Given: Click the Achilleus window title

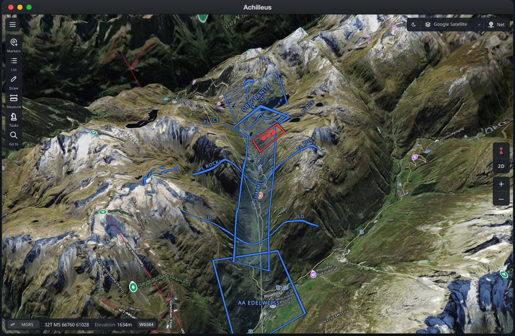Looking at the screenshot, I should click(257, 7).
